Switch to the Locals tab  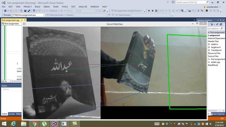(x=12, y=114)
